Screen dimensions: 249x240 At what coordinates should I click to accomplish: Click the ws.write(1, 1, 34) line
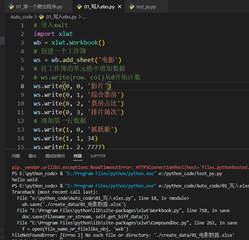(x=65, y=138)
